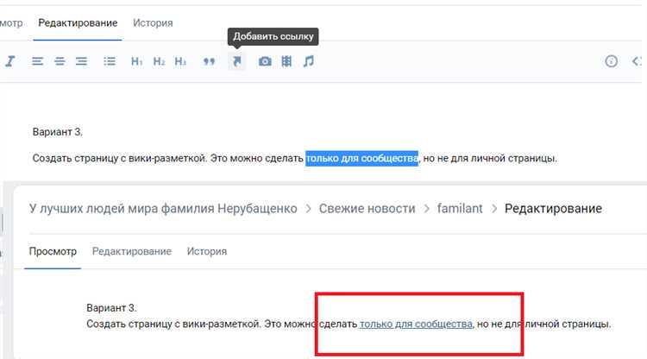Image resolution: width=647 pixels, height=359 pixels.
Task: Align text right in toolbar
Action: tap(81, 61)
